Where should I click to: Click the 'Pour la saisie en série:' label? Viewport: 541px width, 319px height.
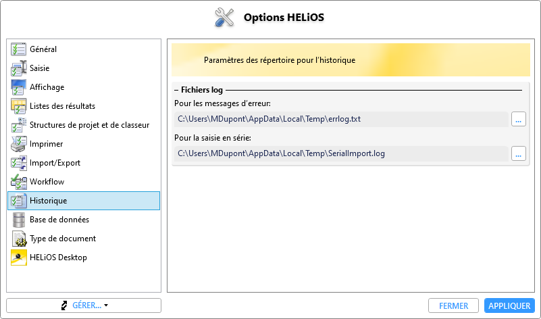[x=213, y=138]
